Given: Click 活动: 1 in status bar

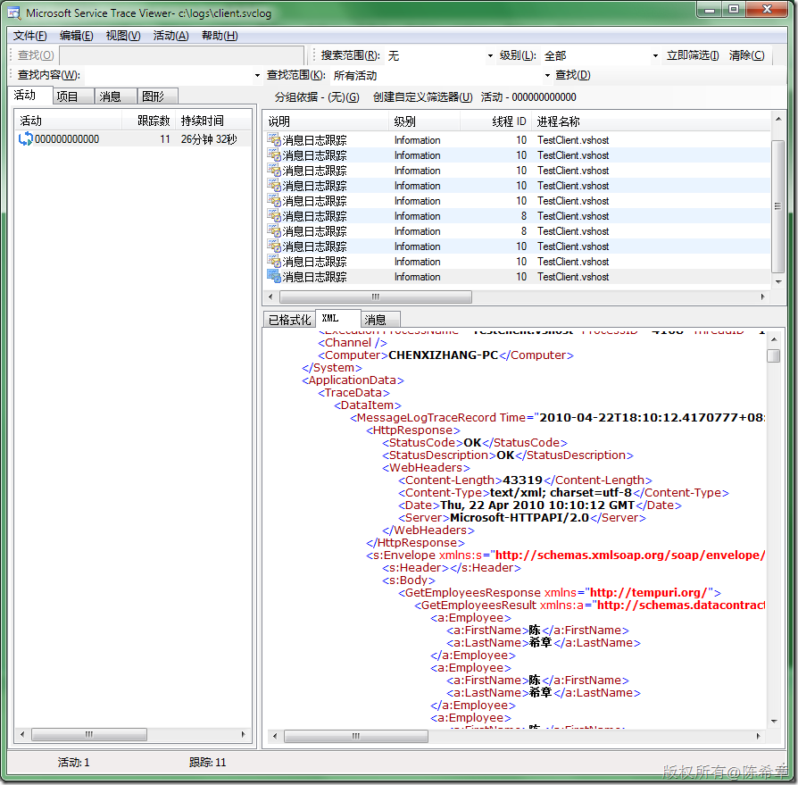Looking at the screenshot, I should (73, 762).
